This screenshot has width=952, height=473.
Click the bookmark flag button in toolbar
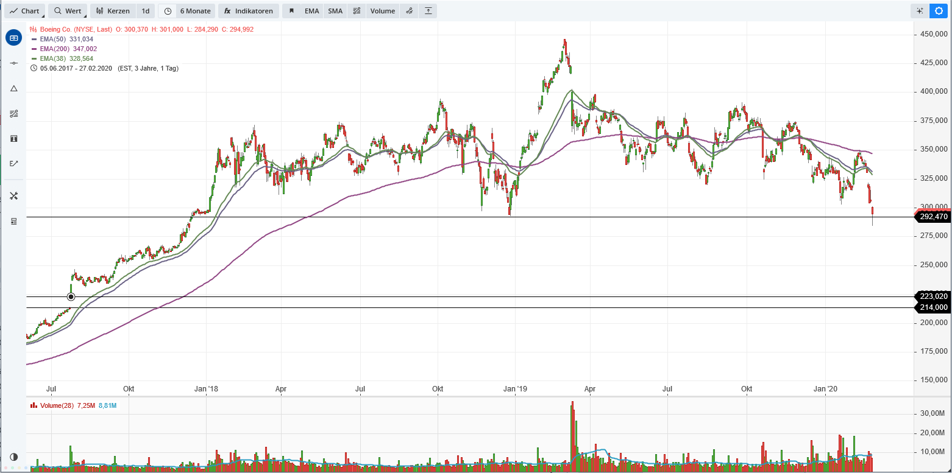[x=293, y=10]
